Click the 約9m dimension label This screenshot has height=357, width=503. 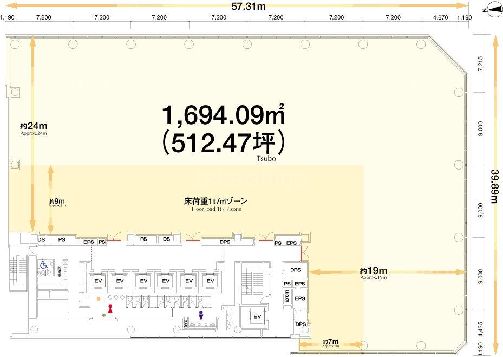[57, 202]
